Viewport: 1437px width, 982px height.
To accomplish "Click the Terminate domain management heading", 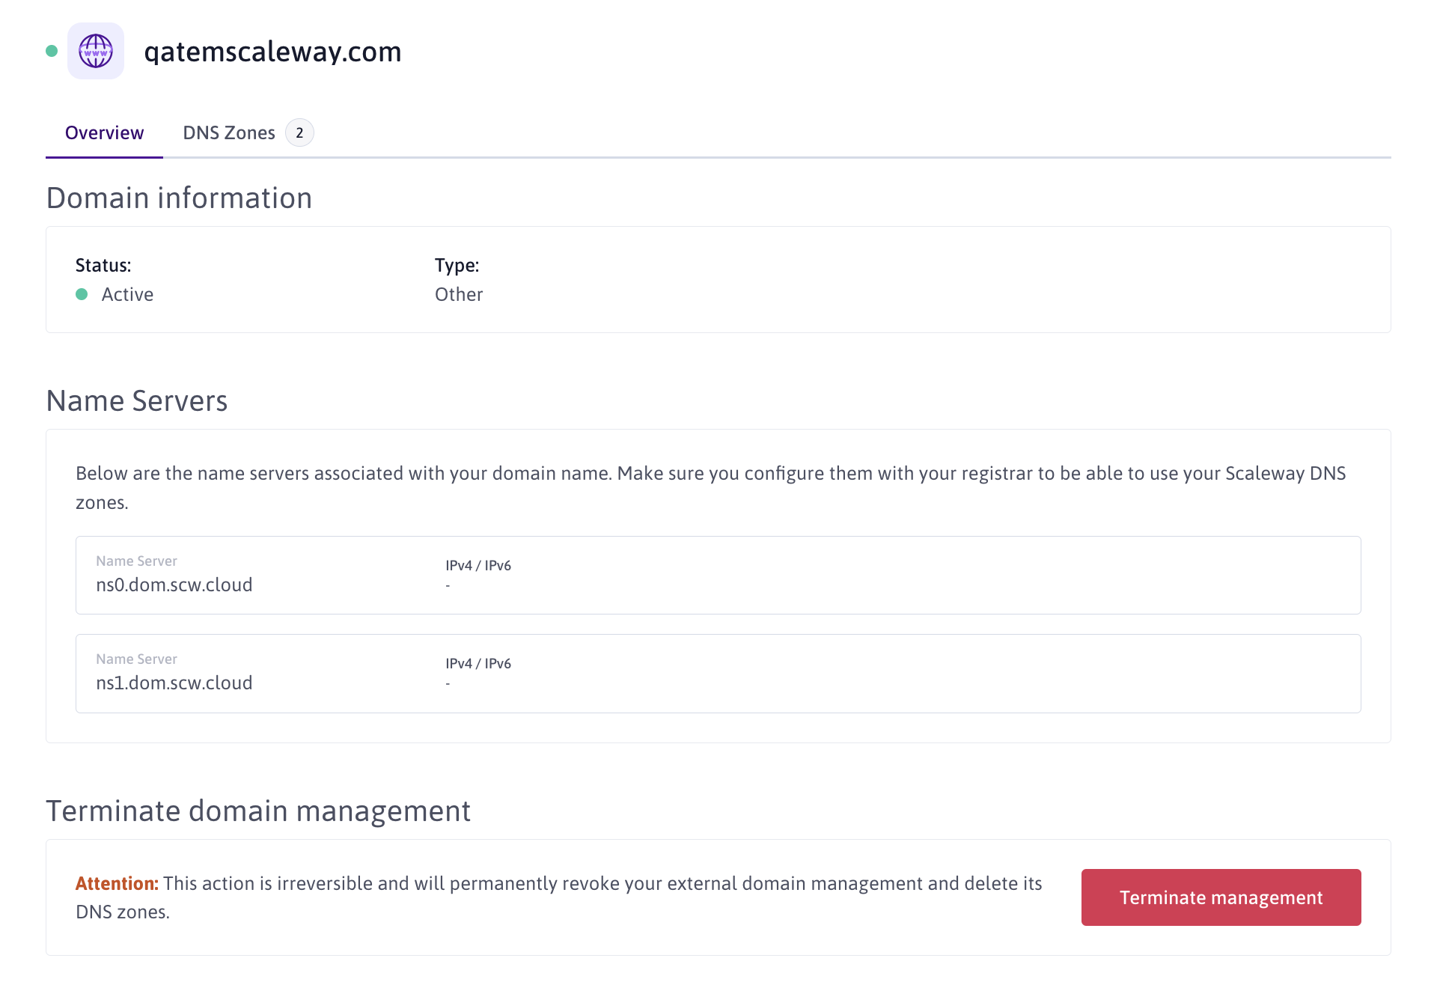I will [x=258, y=811].
